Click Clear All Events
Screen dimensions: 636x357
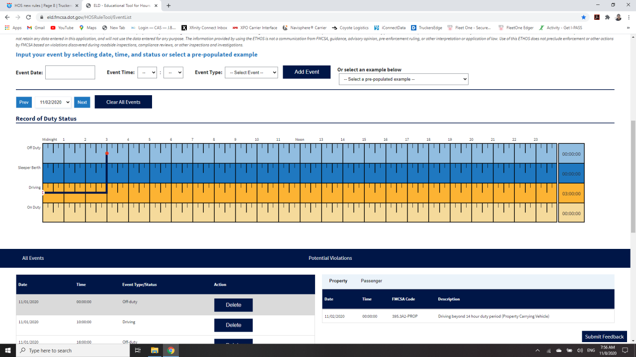pos(123,102)
